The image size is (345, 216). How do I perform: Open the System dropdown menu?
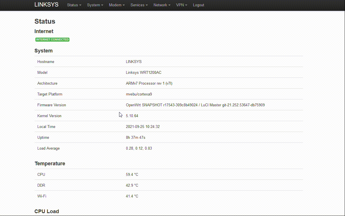[95, 5]
